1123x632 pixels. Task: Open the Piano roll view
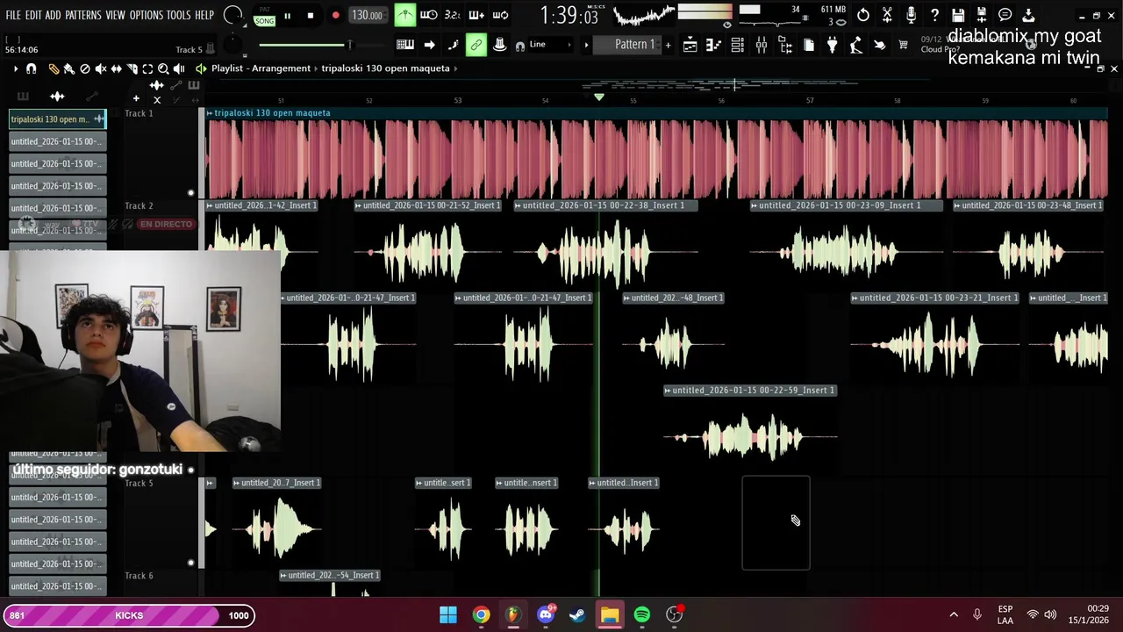point(713,45)
